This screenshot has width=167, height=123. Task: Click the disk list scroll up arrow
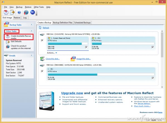pos(162,31)
